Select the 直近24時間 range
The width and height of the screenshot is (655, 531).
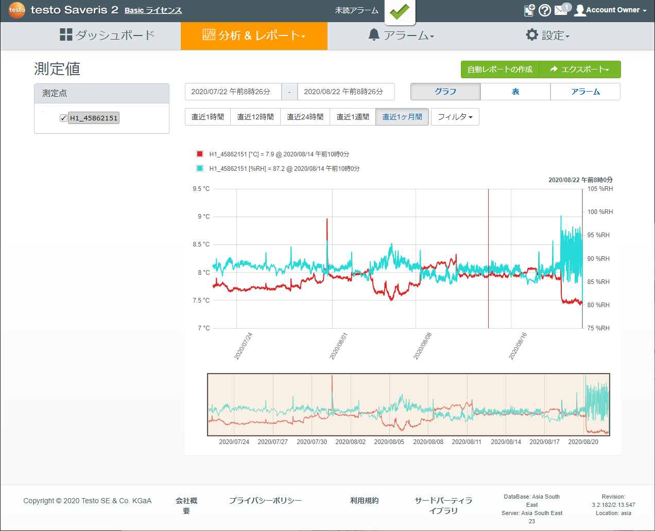(x=305, y=117)
